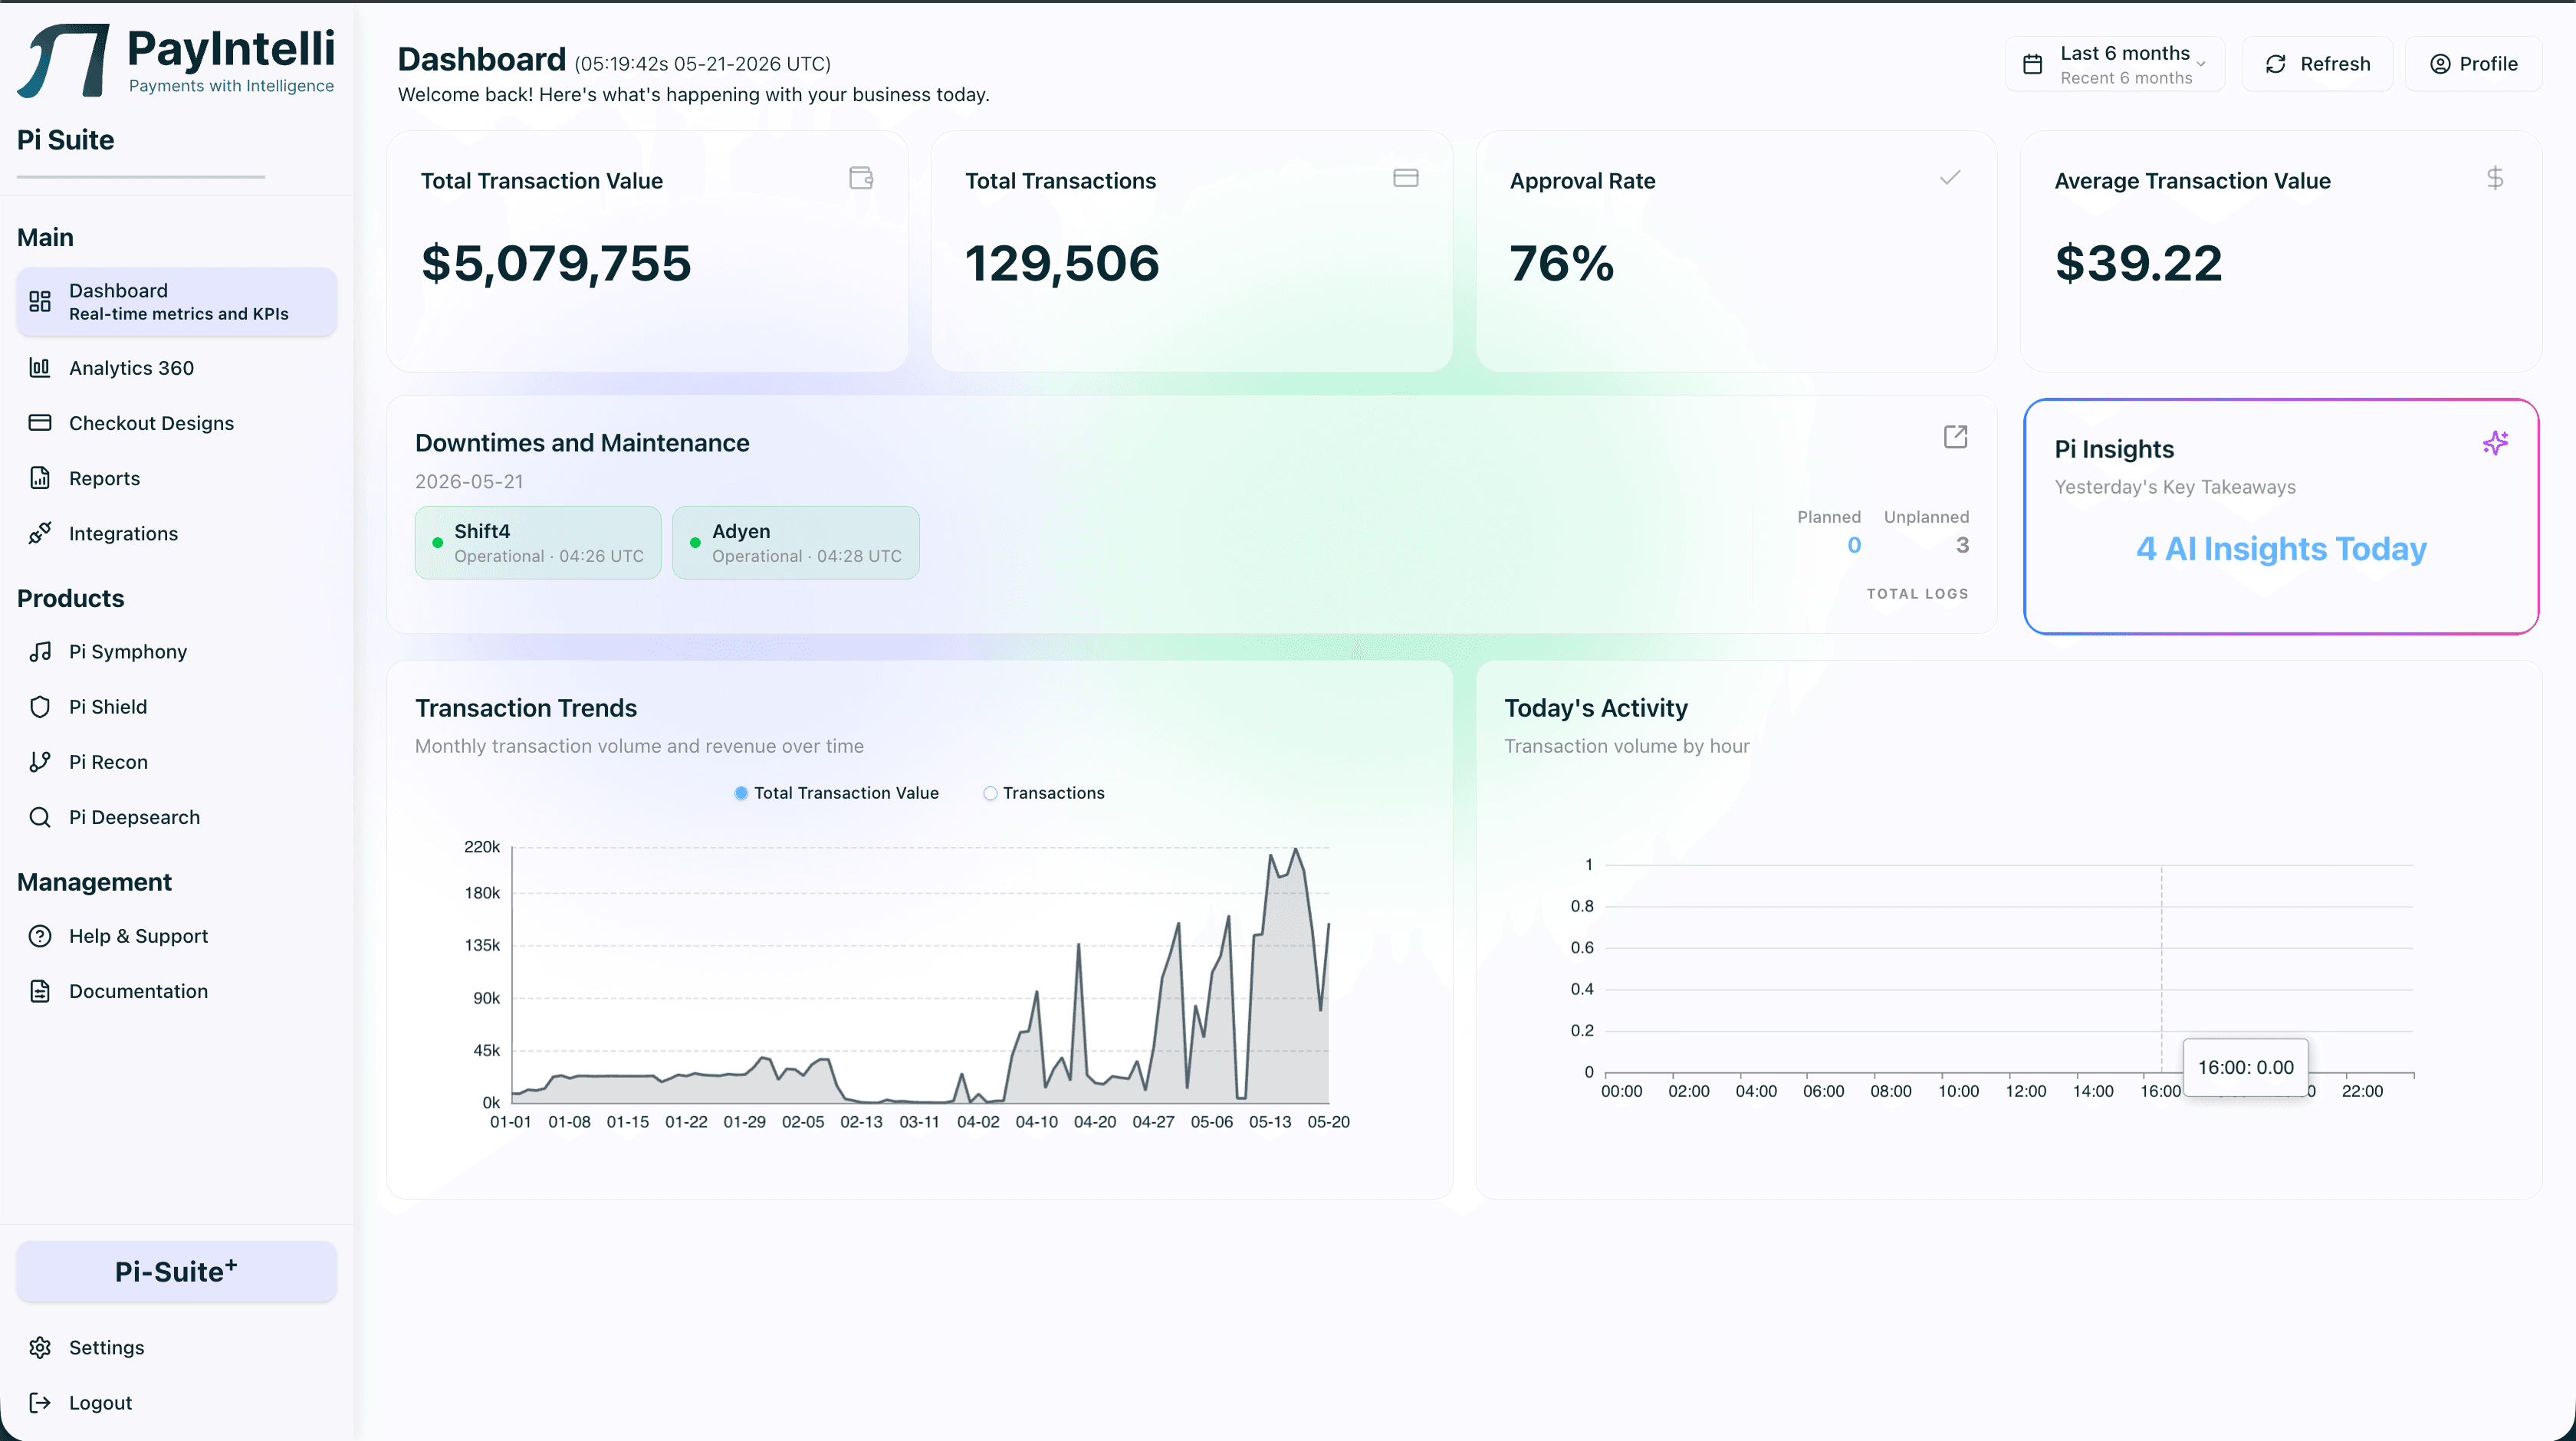Click the dollar icon on Average Transaction Value
The width and height of the screenshot is (2576, 1441).
click(x=2495, y=178)
